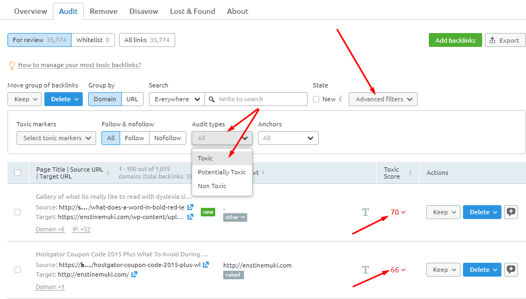Viewport: 526px width, 299px height.
Task: Click the comment icon in the second row
Action: [511, 270]
